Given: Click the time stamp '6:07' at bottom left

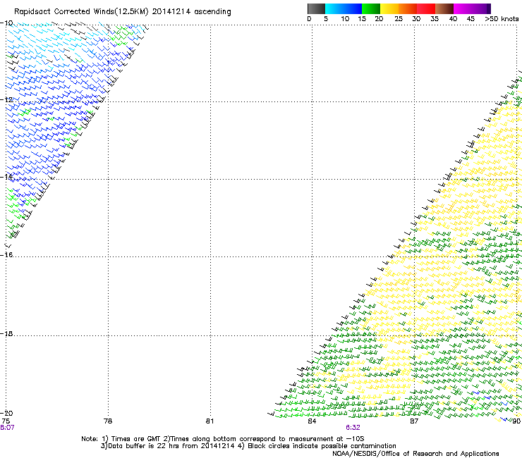Looking at the screenshot, I should [7, 428].
